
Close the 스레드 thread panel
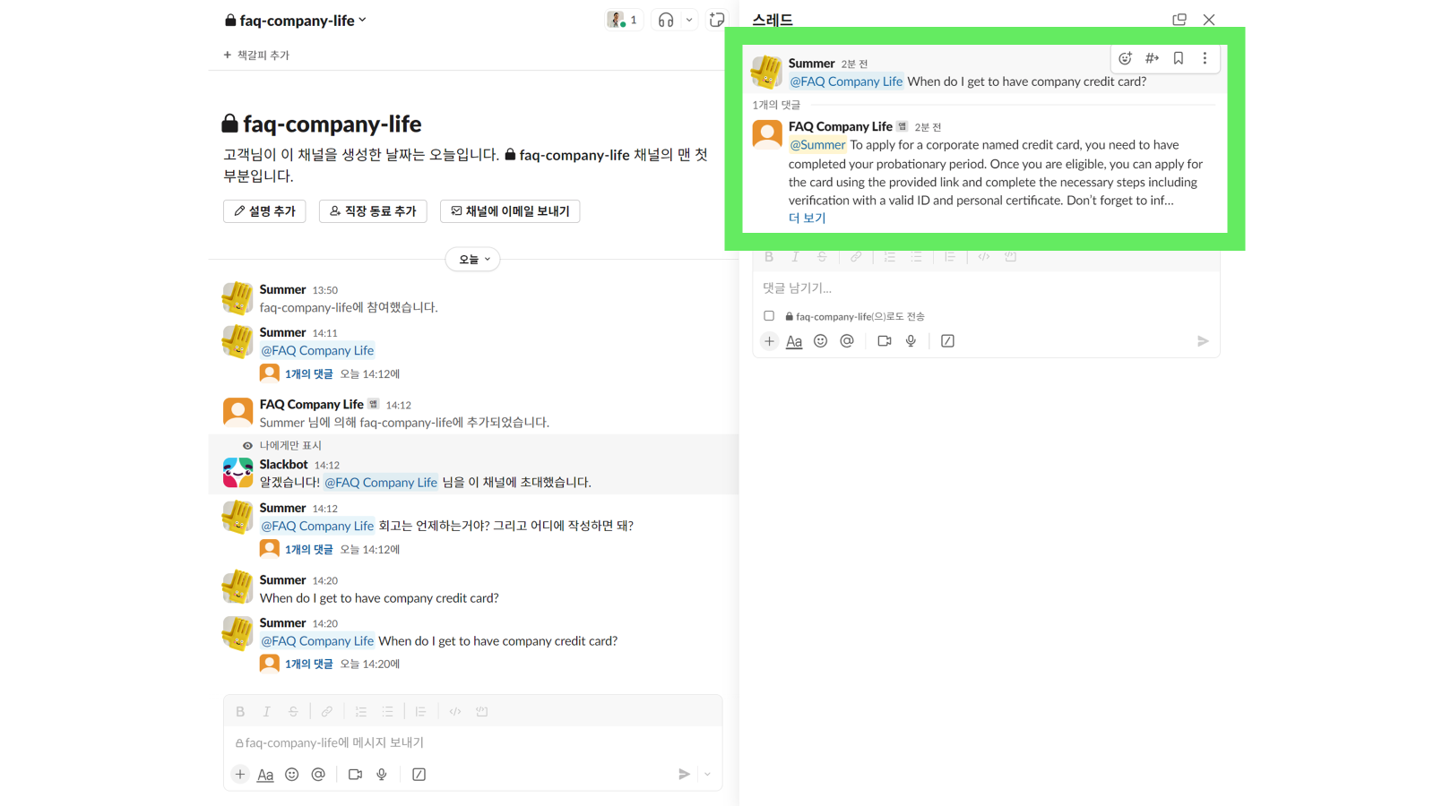point(1209,20)
